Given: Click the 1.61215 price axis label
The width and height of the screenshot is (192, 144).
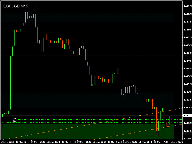Looking at the screenshot, I should (188, 100).
